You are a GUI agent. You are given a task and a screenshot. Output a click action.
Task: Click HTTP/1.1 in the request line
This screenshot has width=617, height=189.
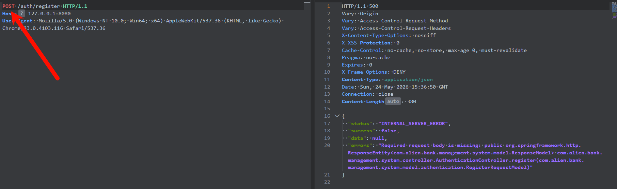[75, 6]
